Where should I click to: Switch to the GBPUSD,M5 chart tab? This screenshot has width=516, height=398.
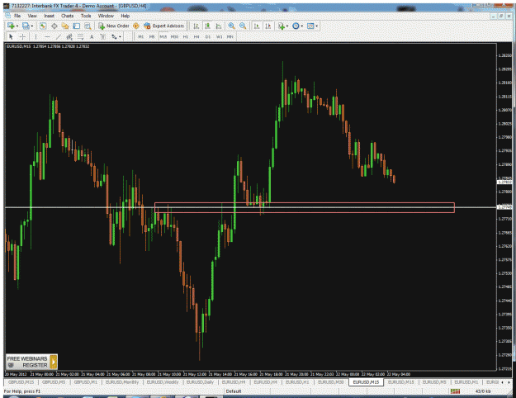click(x=54, y=382)
